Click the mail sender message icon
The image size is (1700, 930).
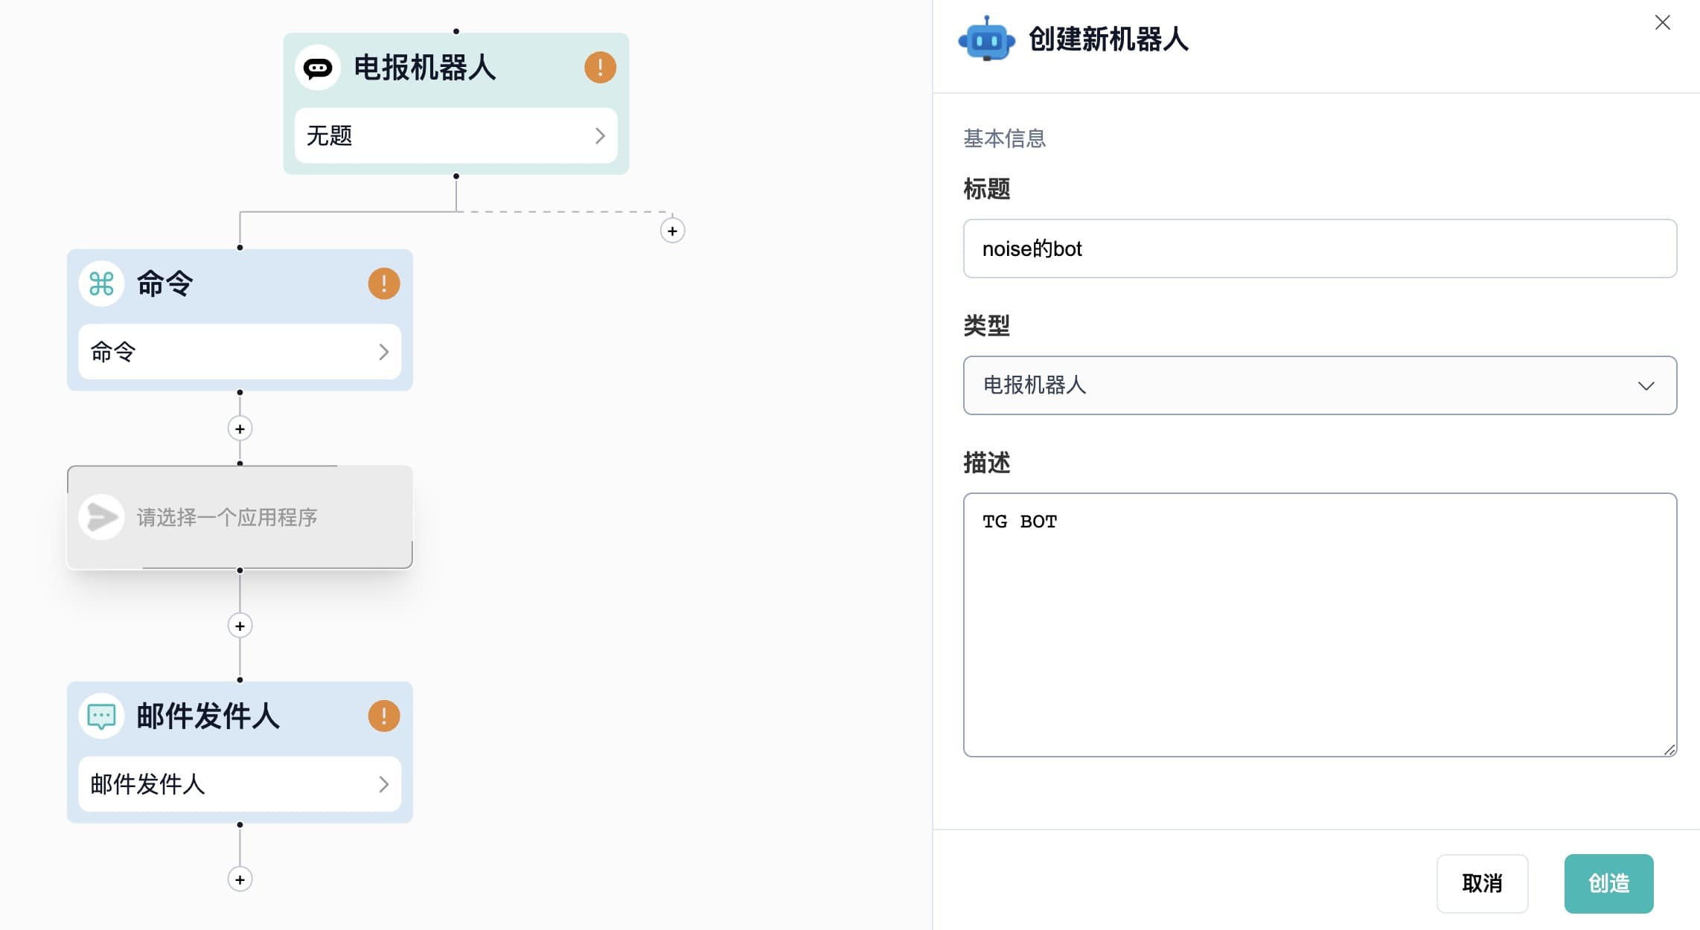pyautogui.click(x=101, y=716)
